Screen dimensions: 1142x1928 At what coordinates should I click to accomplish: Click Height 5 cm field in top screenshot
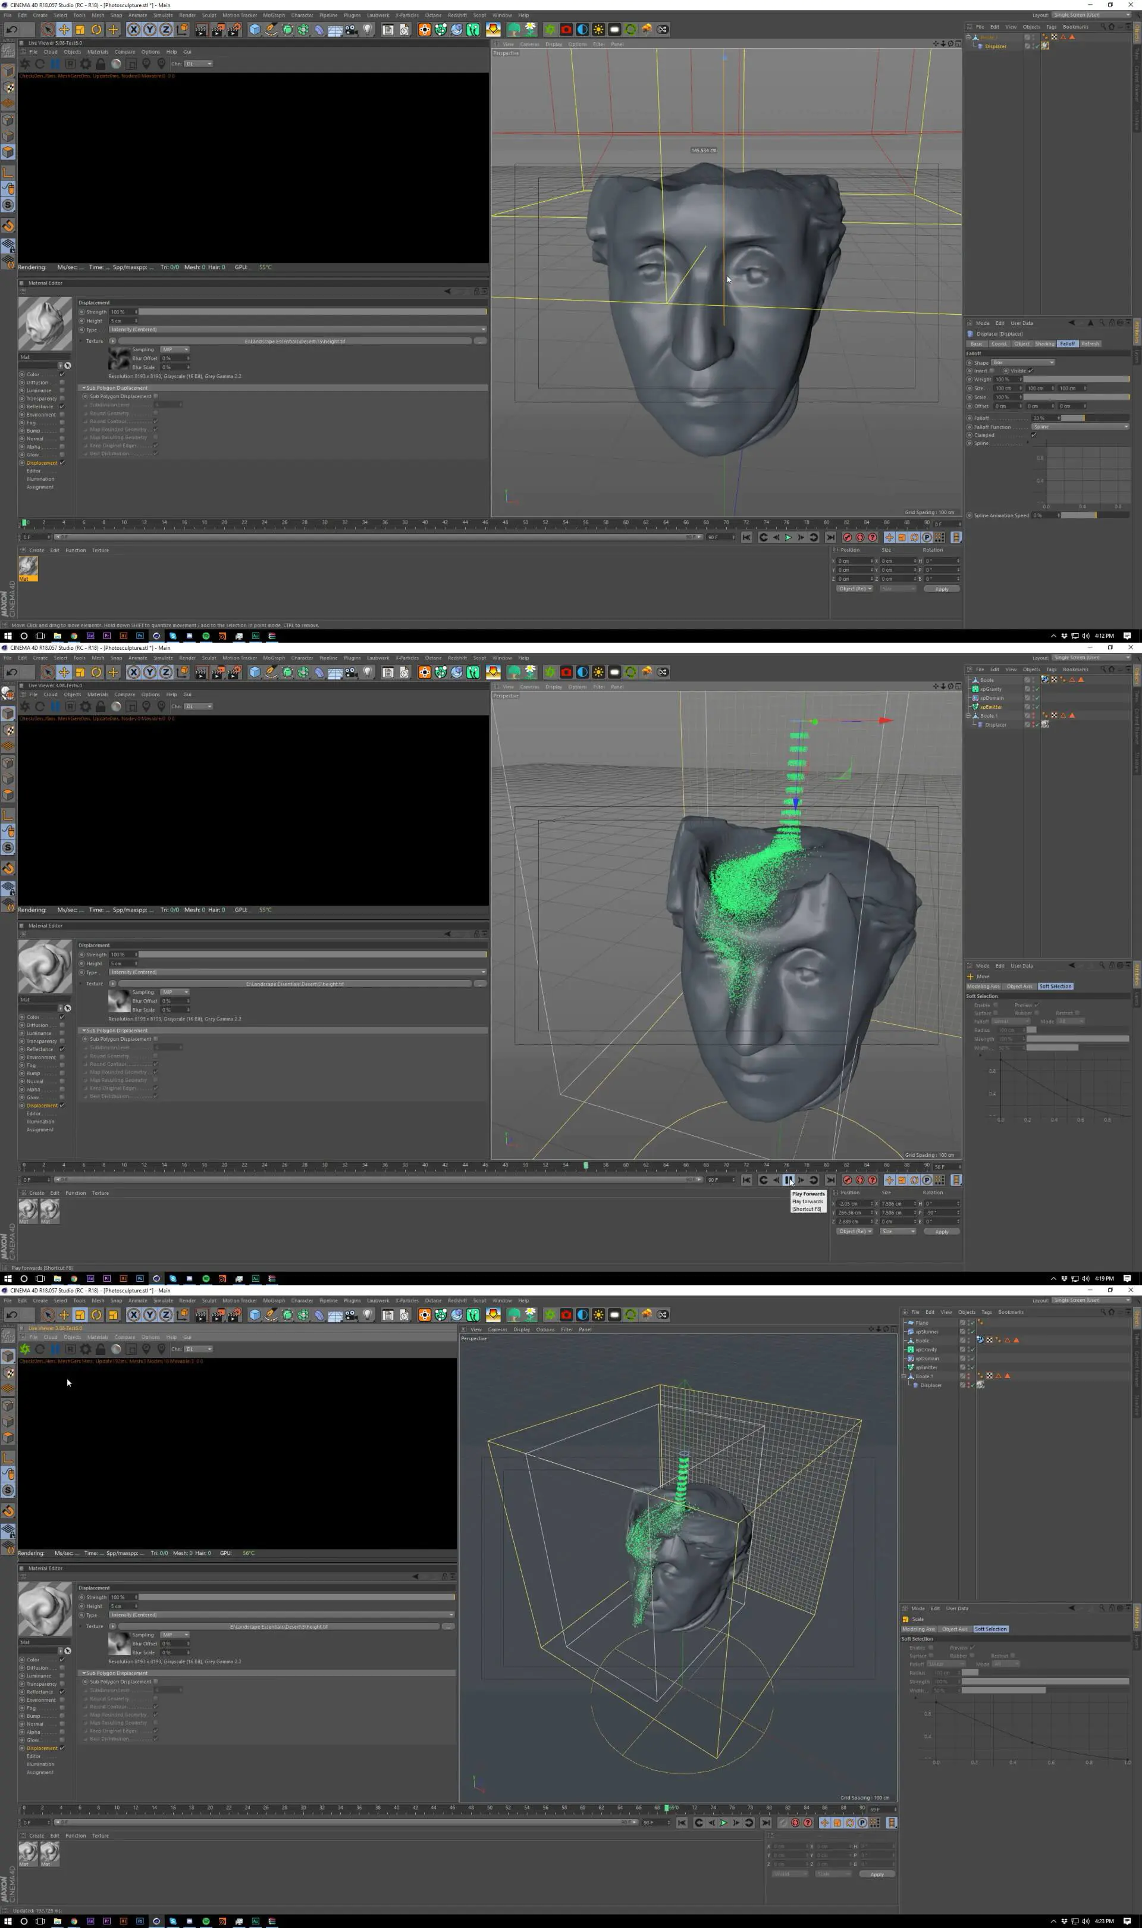click(x=123, y=321)
